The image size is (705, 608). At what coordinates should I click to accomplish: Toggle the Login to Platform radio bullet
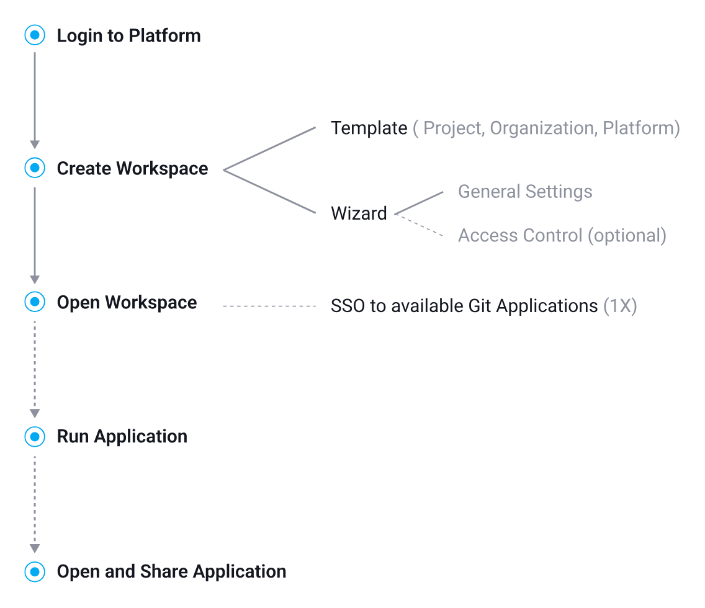[x=35, y=35]
